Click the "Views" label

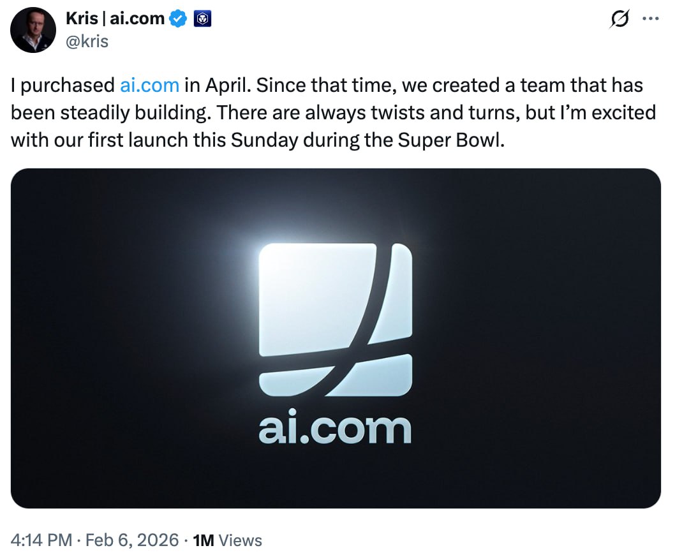(x=240, y=540)
